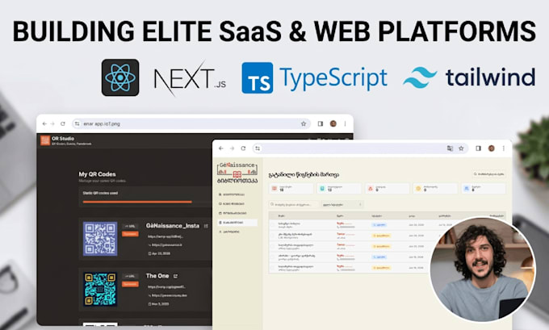
Task: Click the 'Static QR codes used' label
Action: point(100,193)
